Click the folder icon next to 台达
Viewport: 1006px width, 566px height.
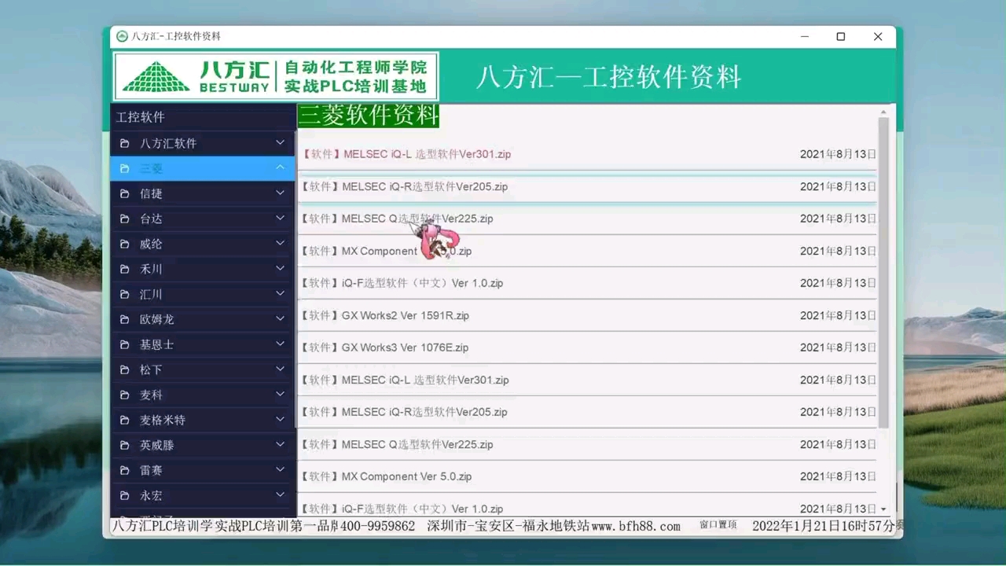tap(125, 219)
